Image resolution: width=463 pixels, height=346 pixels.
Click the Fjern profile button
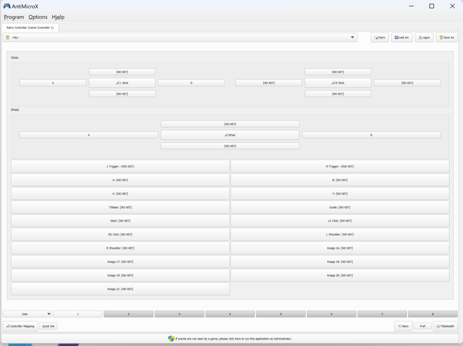(x=380, y=38)
